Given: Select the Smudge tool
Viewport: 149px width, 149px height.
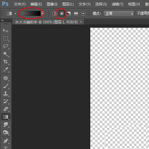Looking at the screenshot, I should (x=6, y=125).
